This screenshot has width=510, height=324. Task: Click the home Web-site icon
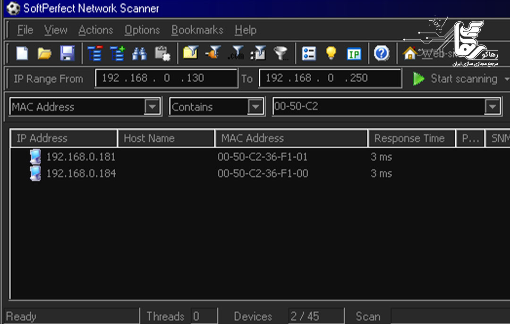point(409,53)
